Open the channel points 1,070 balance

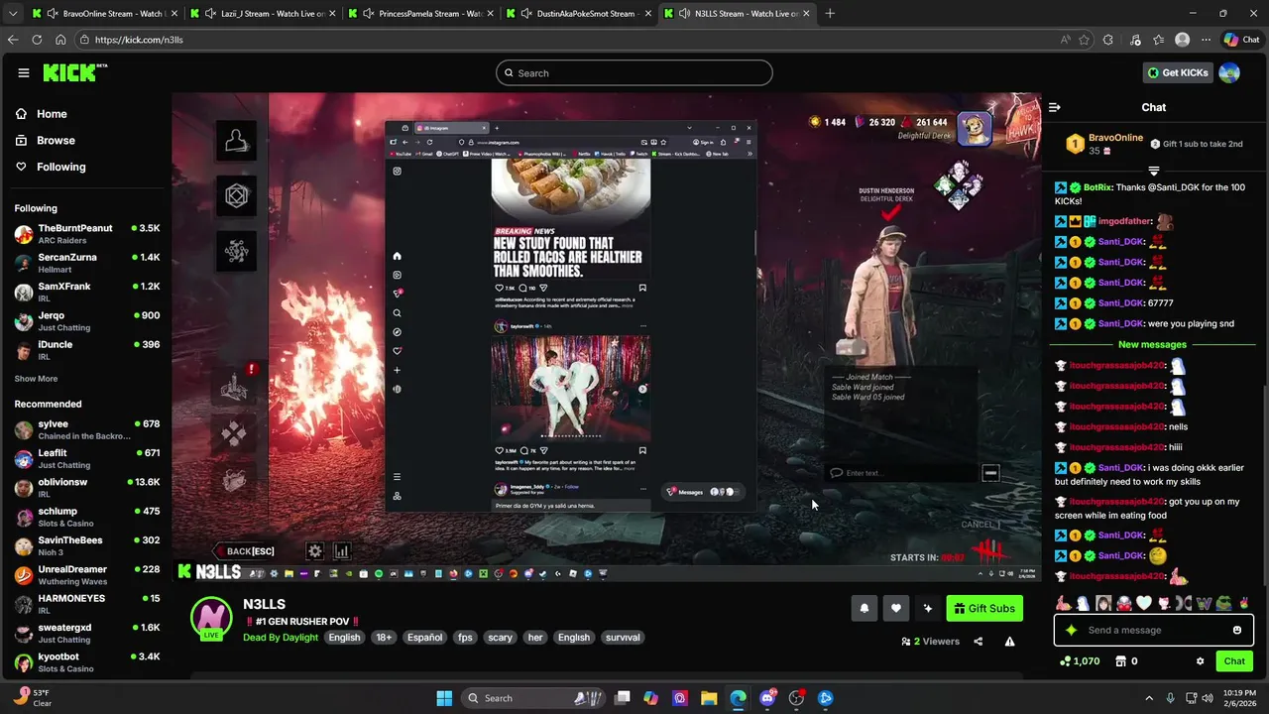pos(1080,661)
